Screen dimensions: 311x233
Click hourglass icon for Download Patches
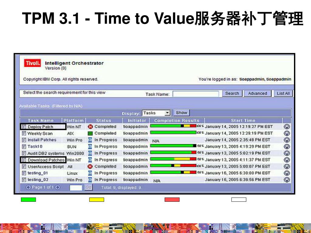(90, 160)
